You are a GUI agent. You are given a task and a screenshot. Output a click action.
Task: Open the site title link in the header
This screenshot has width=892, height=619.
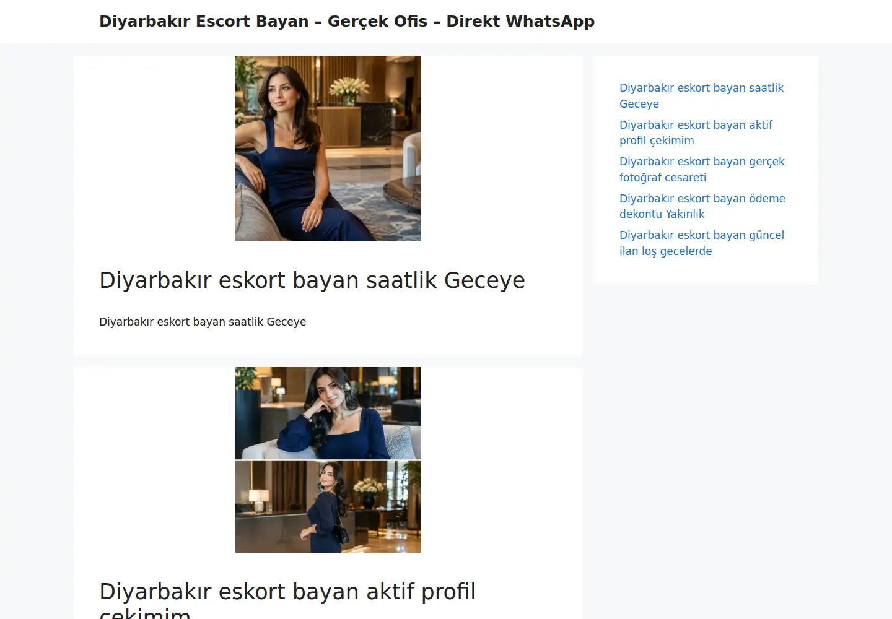coord(347,21)
